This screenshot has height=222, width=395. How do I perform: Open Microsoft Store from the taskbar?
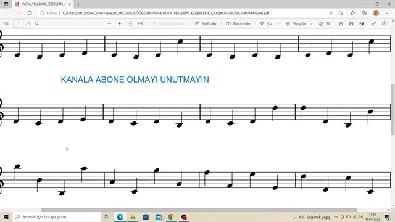(x=146, y=216)
